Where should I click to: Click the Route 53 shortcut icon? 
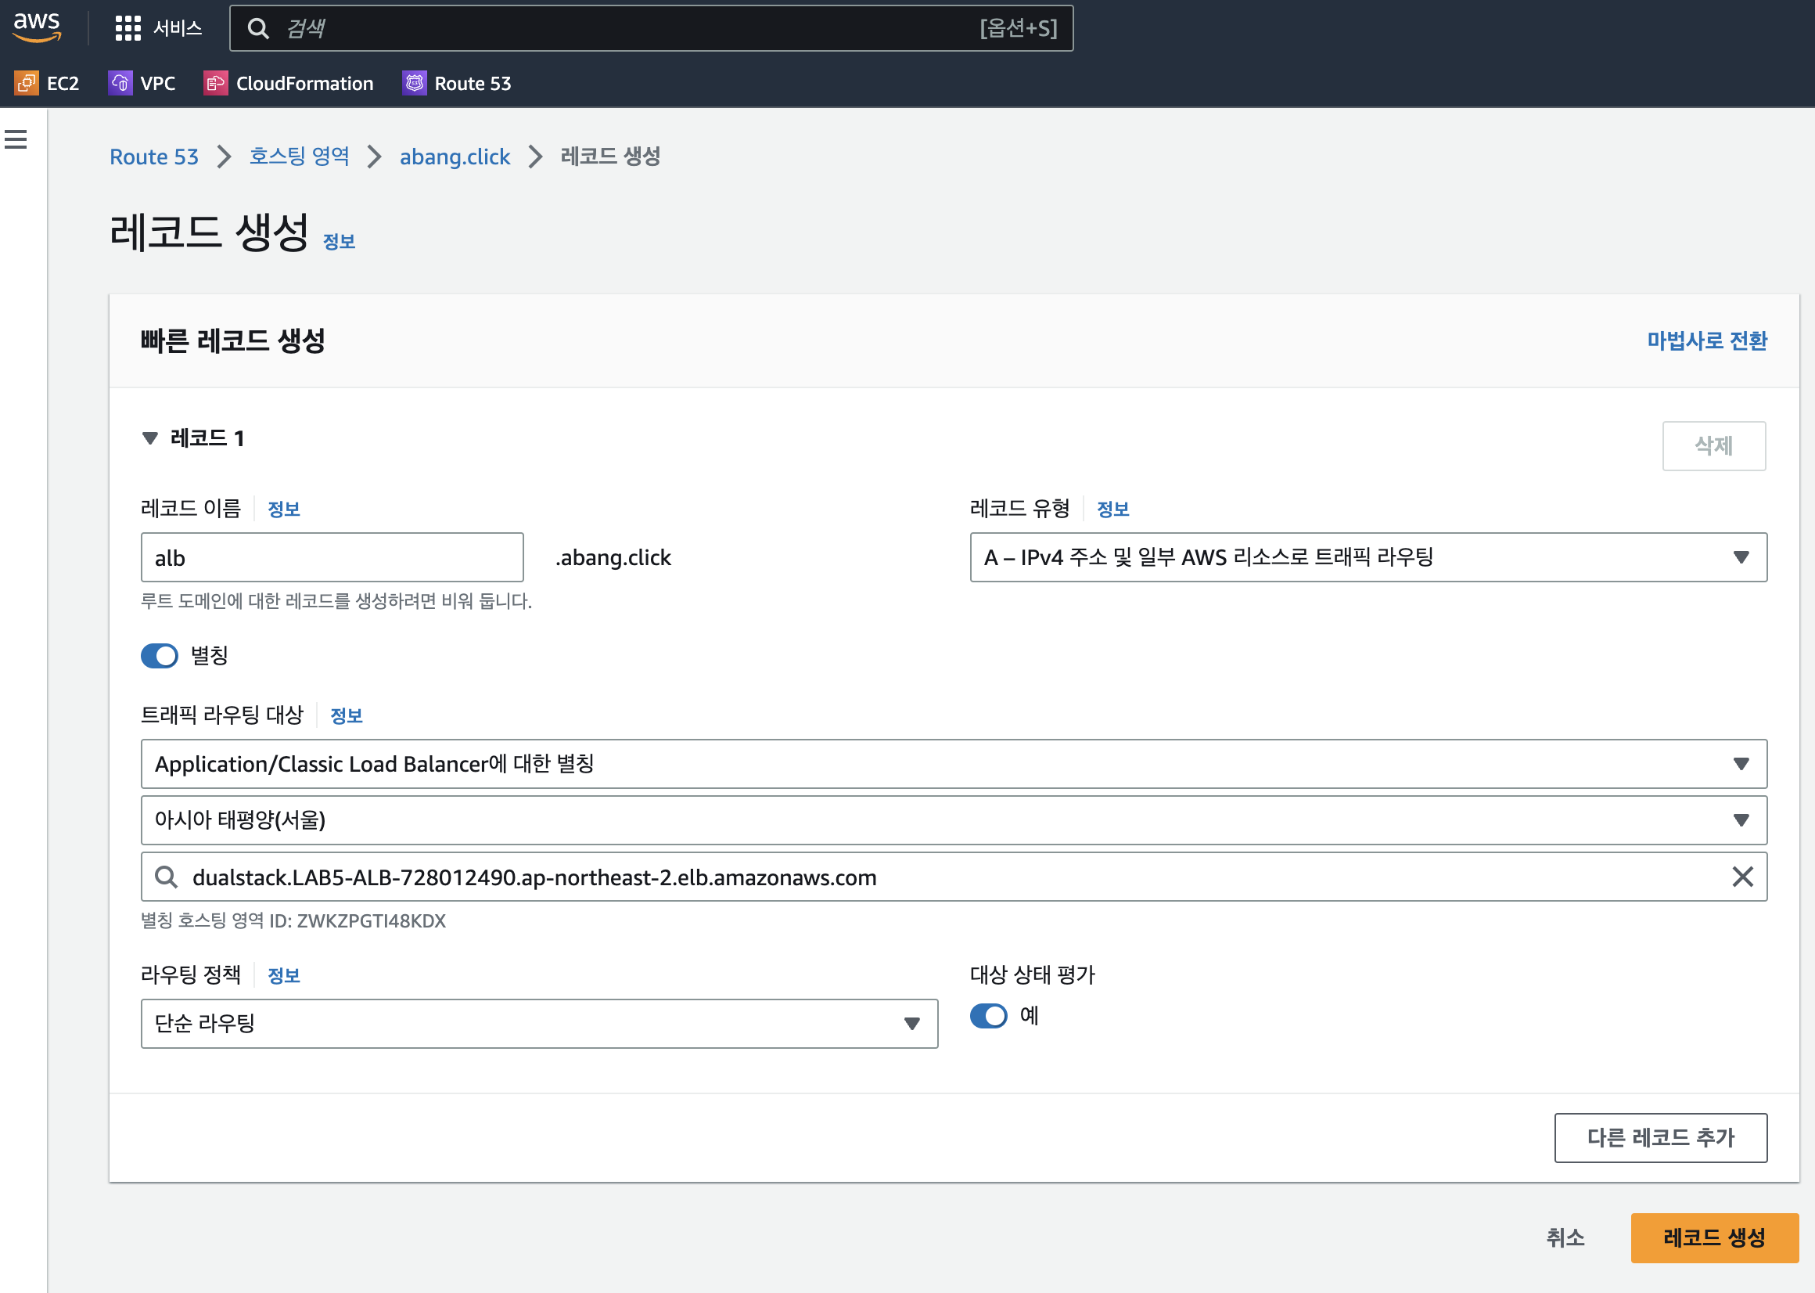tap(415, 83)
